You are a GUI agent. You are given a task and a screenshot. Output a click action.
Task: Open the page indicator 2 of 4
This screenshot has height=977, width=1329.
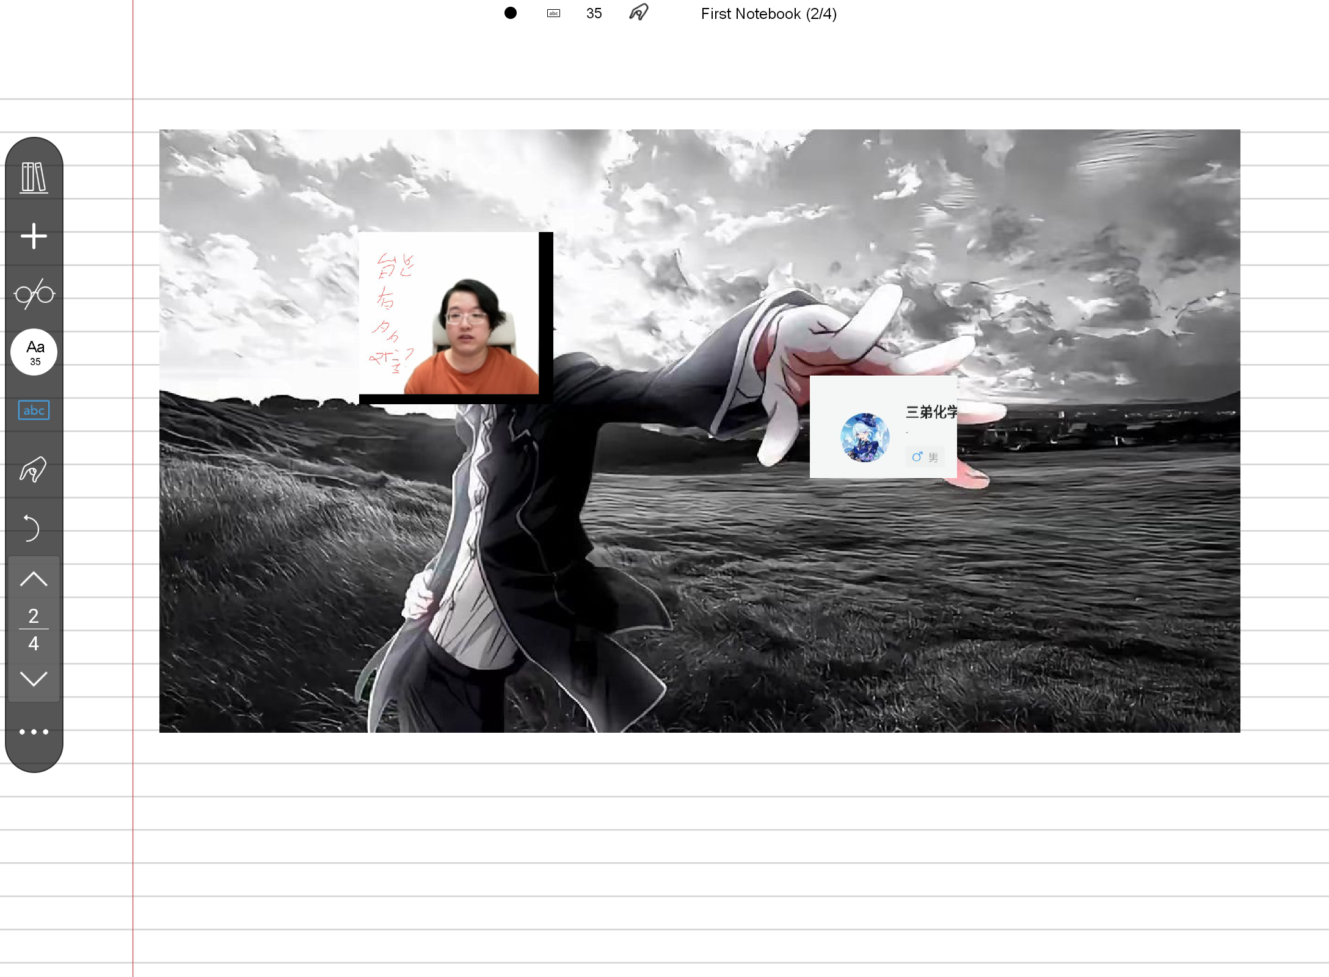point(34,629)
